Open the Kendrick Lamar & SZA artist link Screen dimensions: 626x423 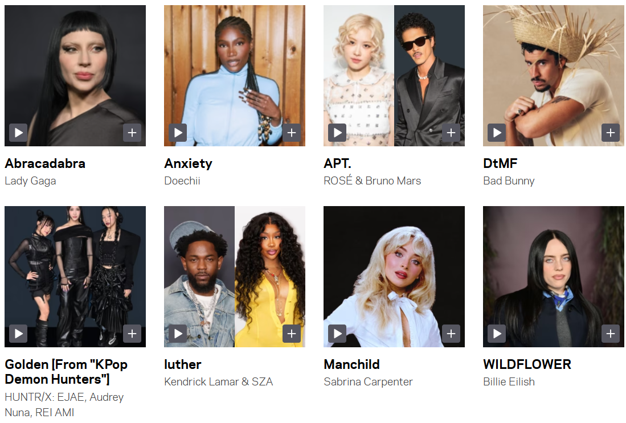pos(218,382)
